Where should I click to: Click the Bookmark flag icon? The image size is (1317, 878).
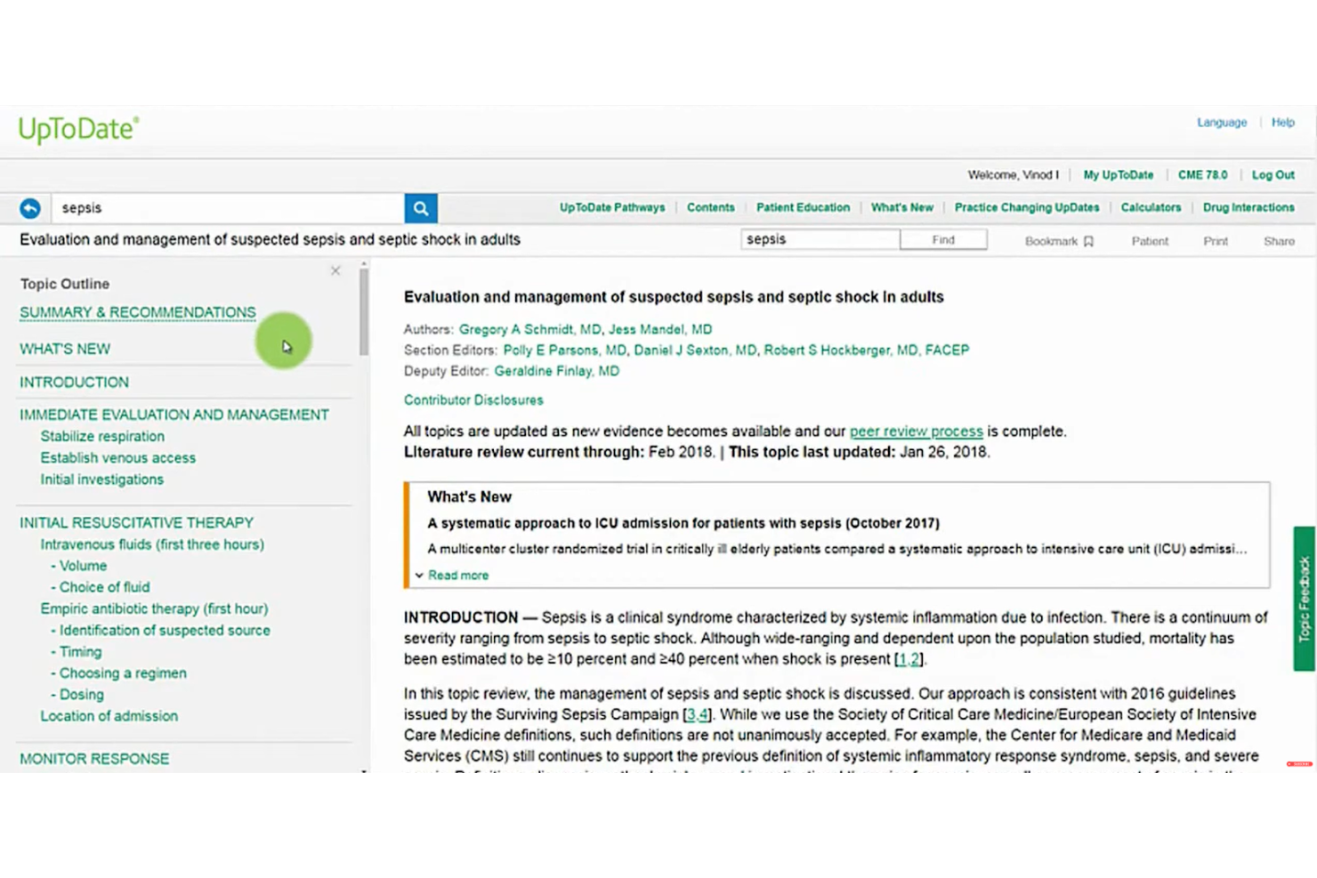[x=1088, y=241]
